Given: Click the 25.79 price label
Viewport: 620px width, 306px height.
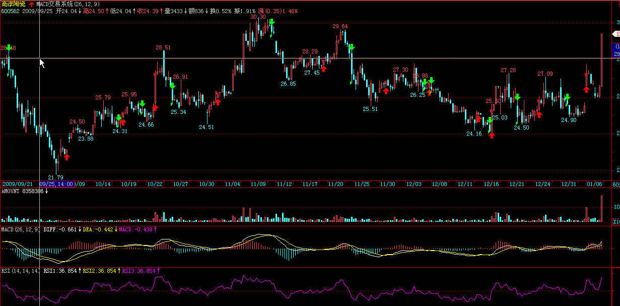Looking at the screenshot, I should 103,97.
